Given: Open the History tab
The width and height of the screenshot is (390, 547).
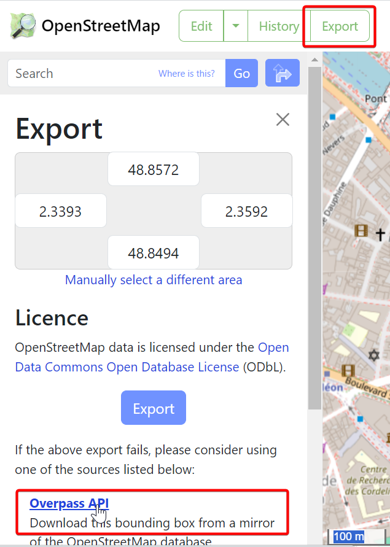Looking at the screenshot, I should tap(279, 26).
